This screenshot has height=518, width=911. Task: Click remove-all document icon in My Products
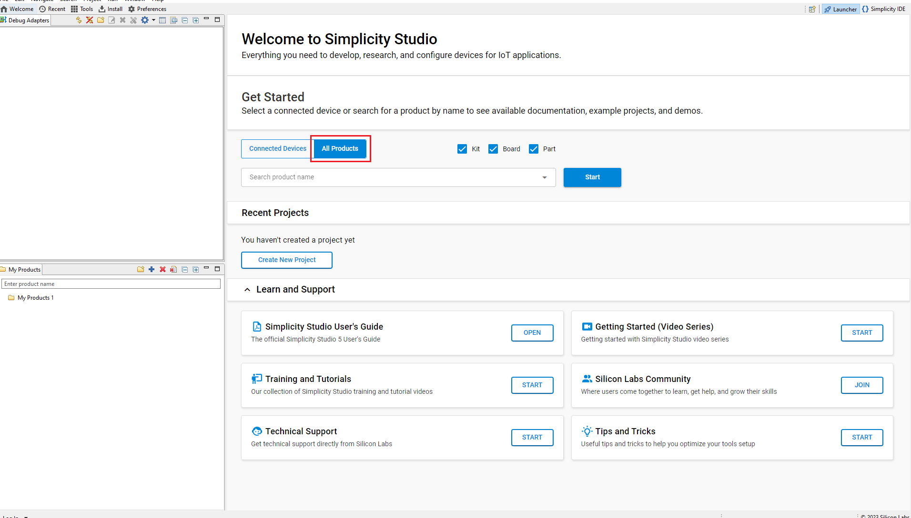coord(173,269)
